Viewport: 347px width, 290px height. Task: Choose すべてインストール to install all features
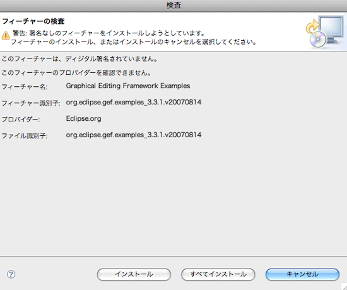(x=218, y=274)
